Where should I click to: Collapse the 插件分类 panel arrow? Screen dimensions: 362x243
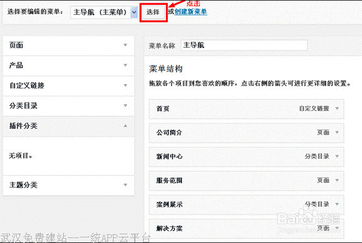click(x=125, y=126)
